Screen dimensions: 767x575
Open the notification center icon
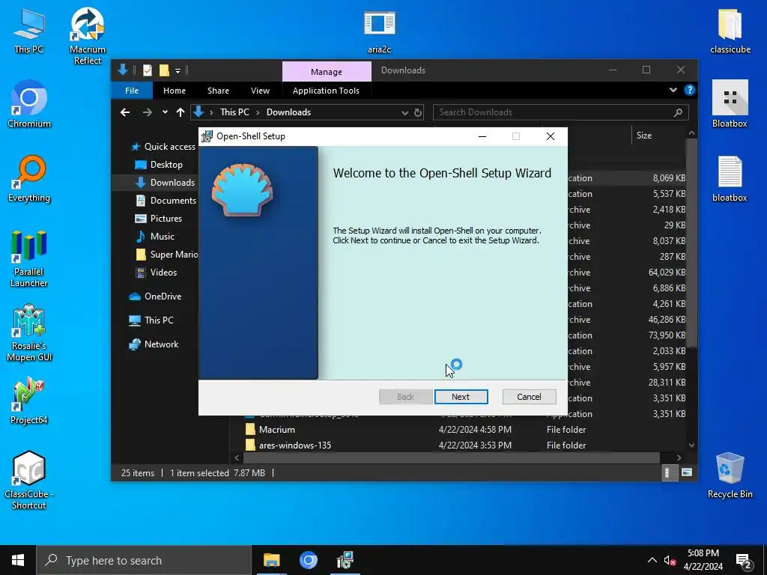click(x=743, y=560)
